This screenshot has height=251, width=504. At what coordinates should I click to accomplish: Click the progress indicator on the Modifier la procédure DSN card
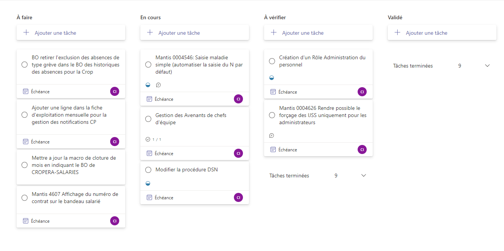pyautogui.click(x=148, y=183)
